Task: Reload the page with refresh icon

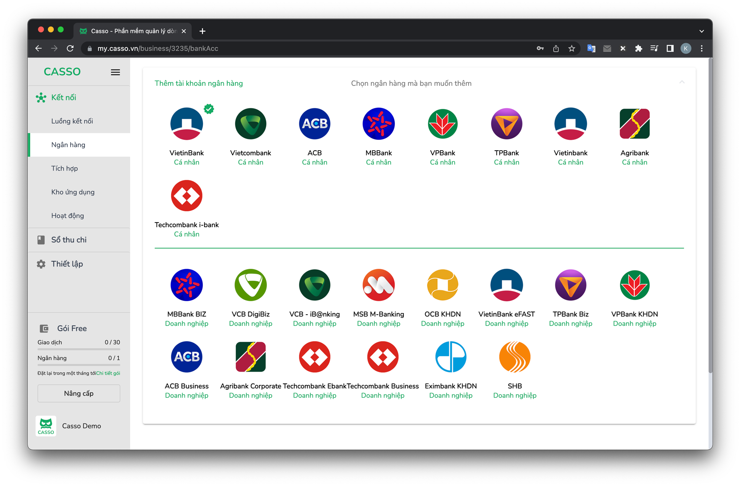Action: (70, 48)
